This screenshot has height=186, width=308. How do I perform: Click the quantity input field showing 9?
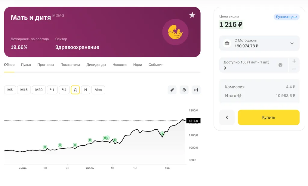click(x=250, y=68)
